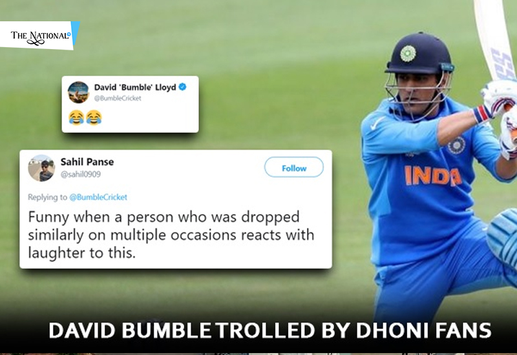The width and height of the screenshot is (517, 355).
Task: Click the tweet text about being dropped
Action: [171, 235]
